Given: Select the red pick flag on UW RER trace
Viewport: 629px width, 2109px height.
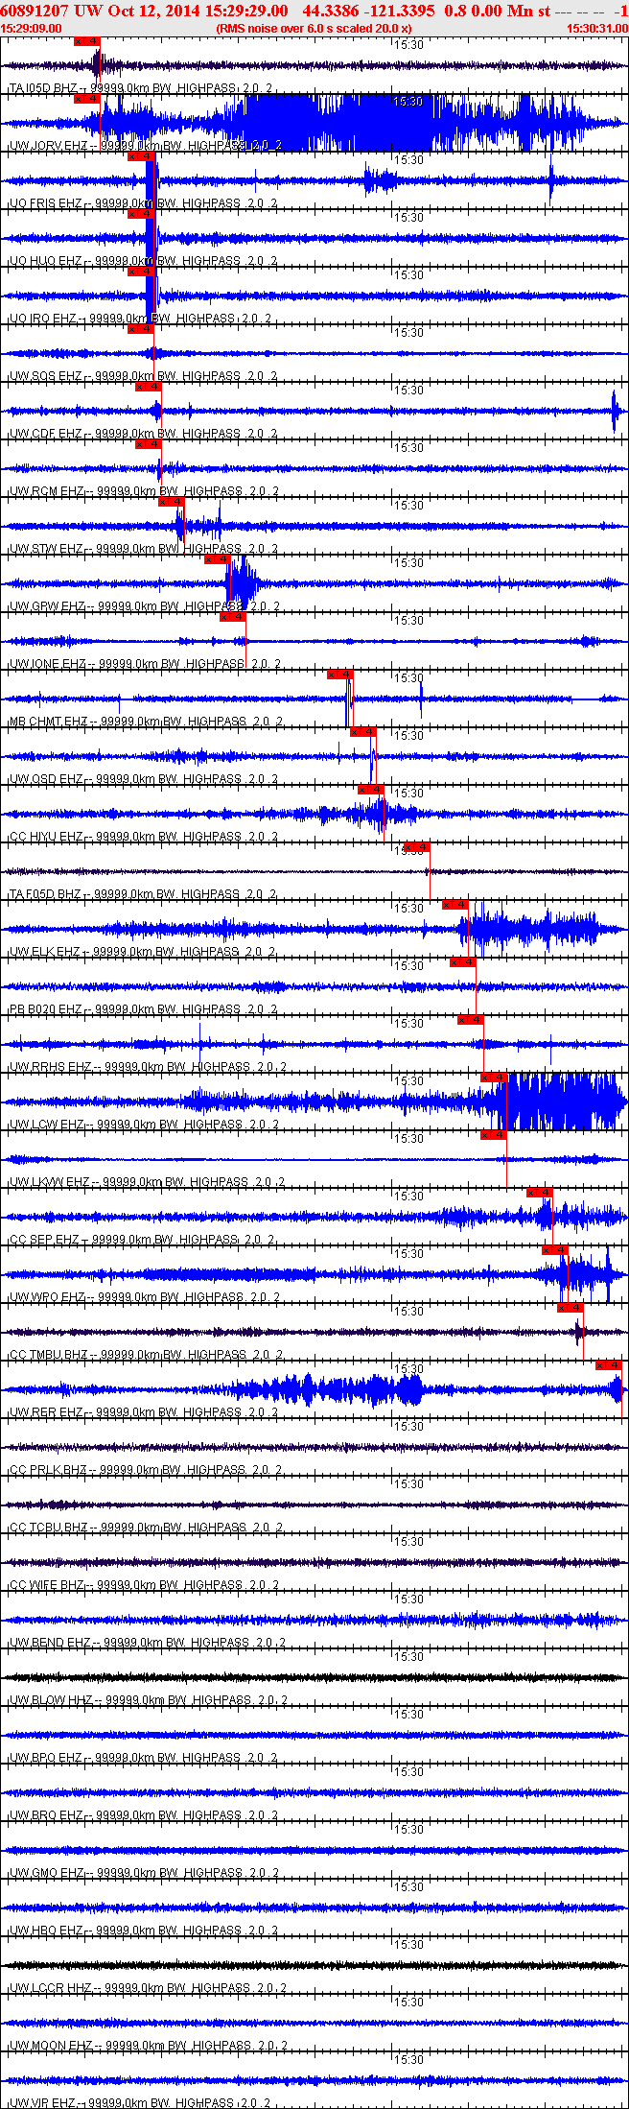Looking at the screenshot, I should click(608, 1365).
